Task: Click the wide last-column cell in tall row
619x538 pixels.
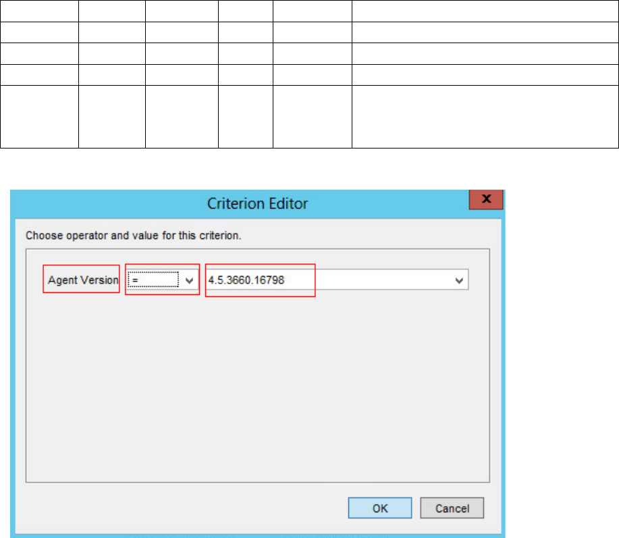Action: pos(485,116)
